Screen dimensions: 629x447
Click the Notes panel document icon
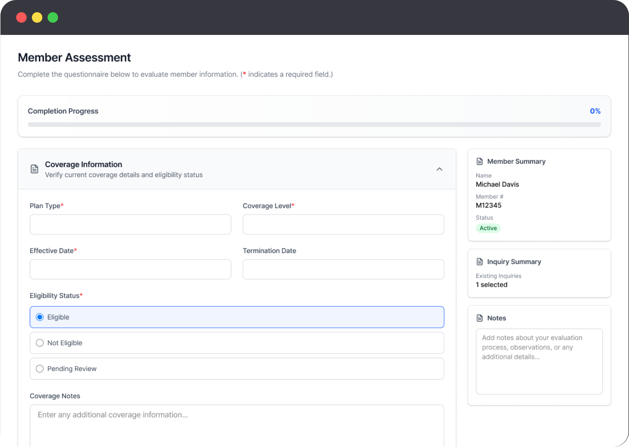(x=480, y=318)
